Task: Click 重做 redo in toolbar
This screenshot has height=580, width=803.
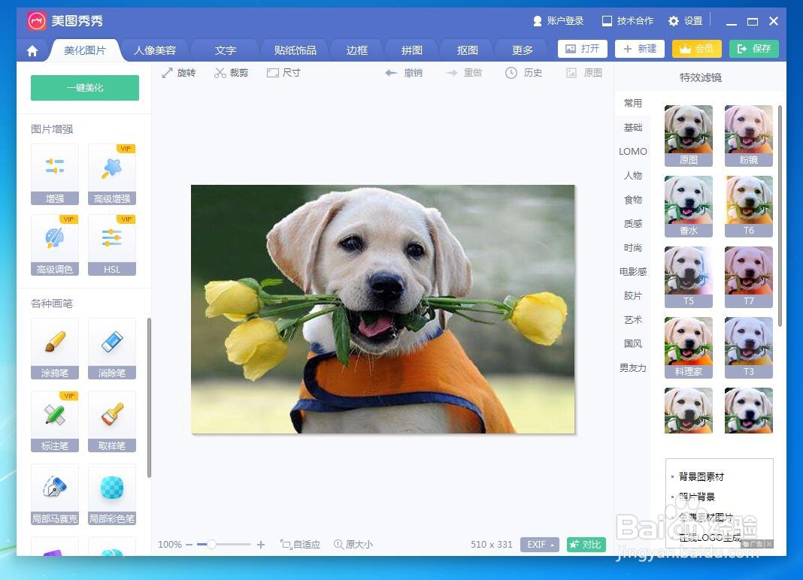Action: tap(464, 73)
